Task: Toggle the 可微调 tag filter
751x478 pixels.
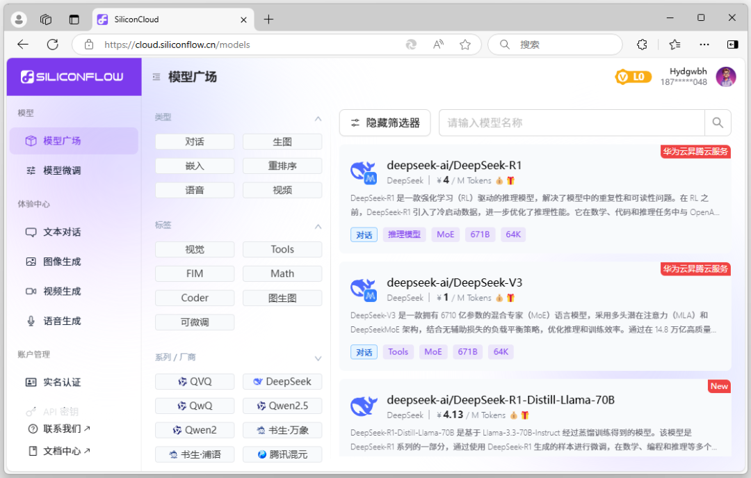Action: [195, 321]
